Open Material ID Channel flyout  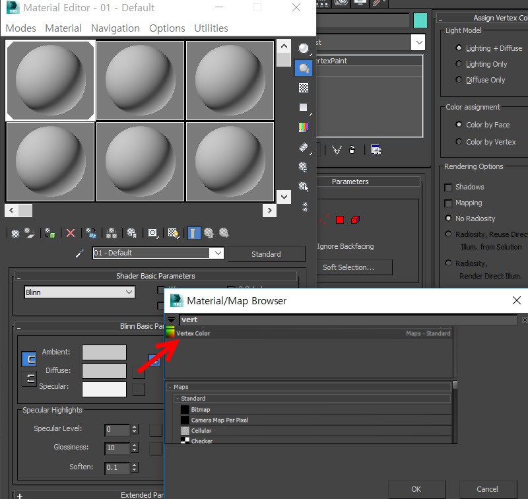click(153, 234)
